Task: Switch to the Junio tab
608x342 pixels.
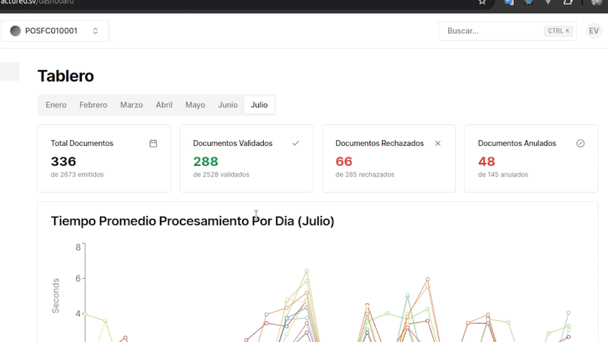Action: pyautogui.click(x=228, y=105)
